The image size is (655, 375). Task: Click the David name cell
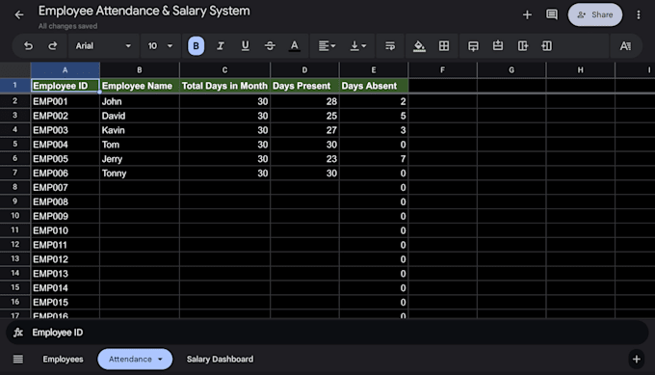[x=140, y=116]
